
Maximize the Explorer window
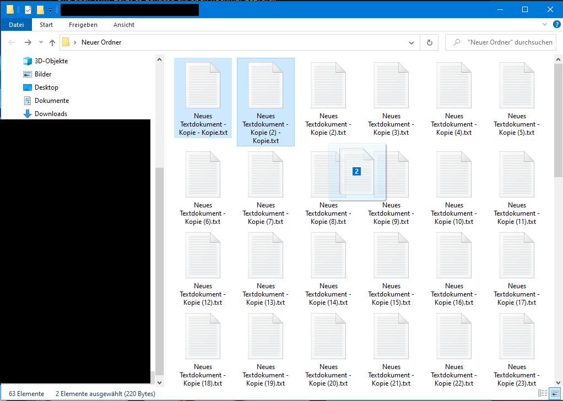[x=525, y=9]
